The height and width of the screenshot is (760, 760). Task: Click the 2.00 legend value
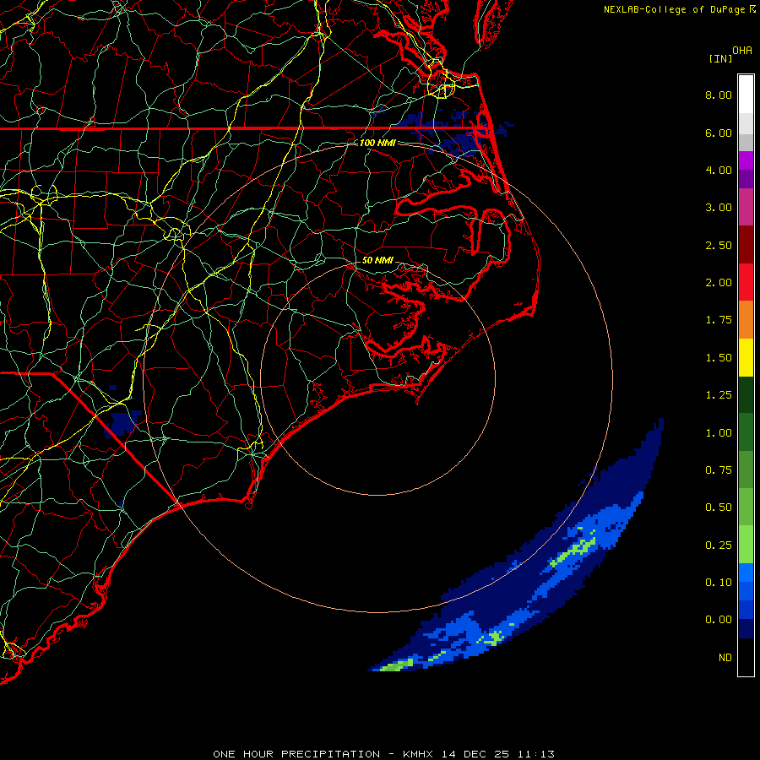pyautogui.click(x=719, y=283)
